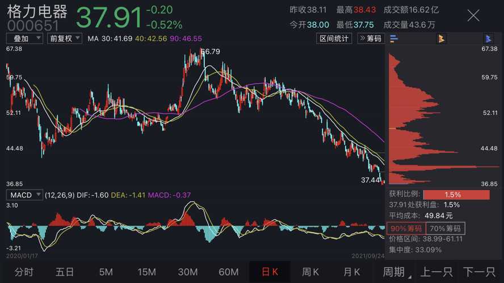Click the 昨收38.11 value
504x283 pixels.
308,10
